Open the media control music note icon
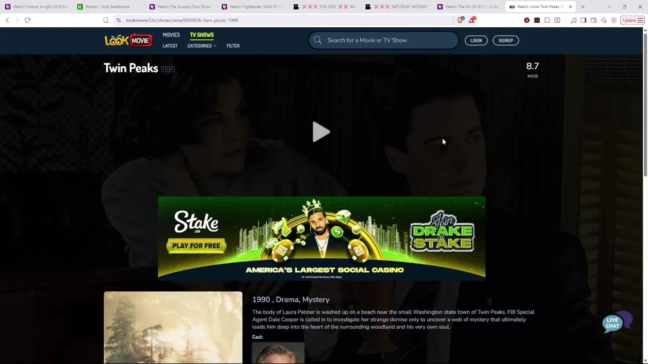This screenshot has height=364, width=648. point(573,20)
